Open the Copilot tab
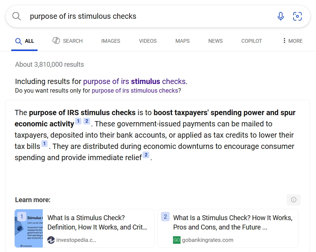The width and height of the screenshot is (316, 252). pos(251,41)
